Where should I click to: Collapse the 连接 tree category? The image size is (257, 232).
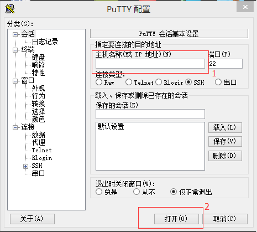(x=15, y=127)
